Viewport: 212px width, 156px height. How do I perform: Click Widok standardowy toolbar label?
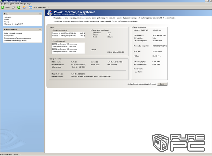[x=40, y=7]
